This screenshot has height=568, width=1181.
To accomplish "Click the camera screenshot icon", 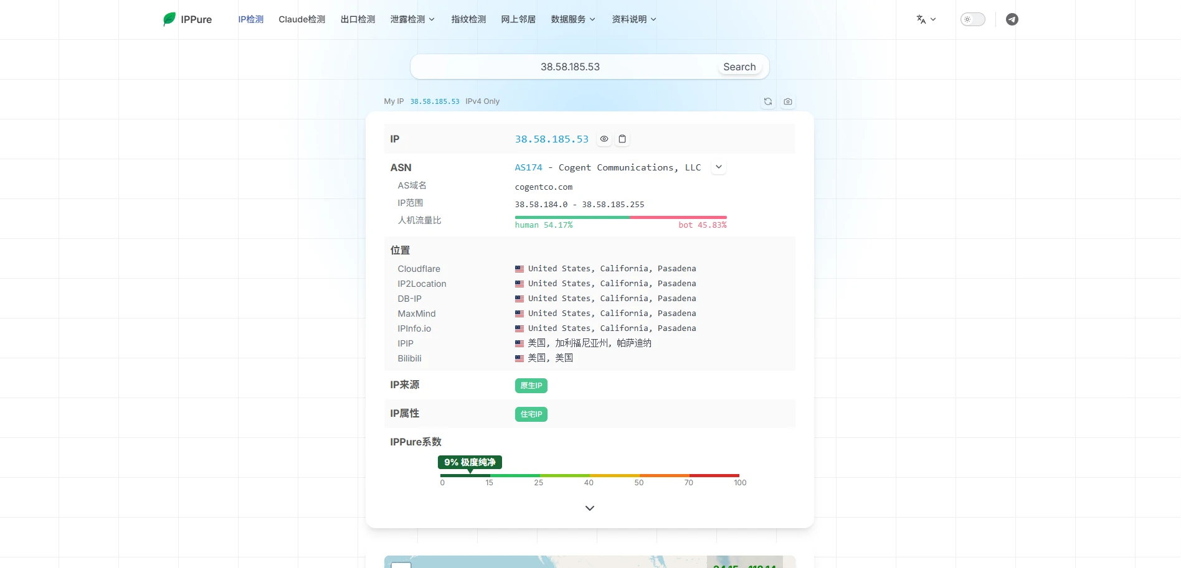I will [x=788, y=101].
